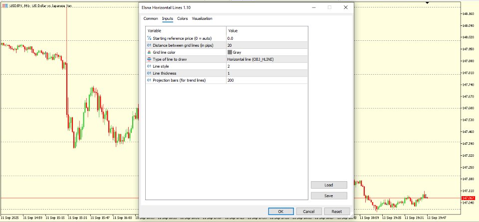Screen dimensions: 479x222
Task: Click the Type of line to draw icon
Action: point(149,59)
